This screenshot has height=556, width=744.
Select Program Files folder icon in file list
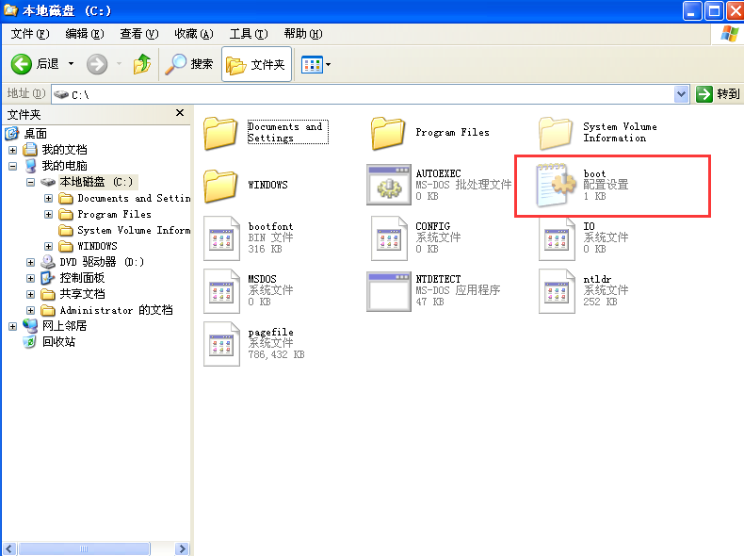(x=388, y=134)
